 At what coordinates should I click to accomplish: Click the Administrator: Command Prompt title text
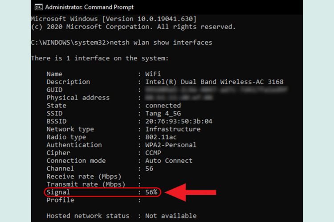(x=89, y=7)
